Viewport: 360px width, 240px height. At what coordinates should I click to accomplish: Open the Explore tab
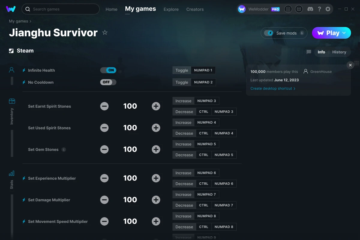[x=171, y=9]
